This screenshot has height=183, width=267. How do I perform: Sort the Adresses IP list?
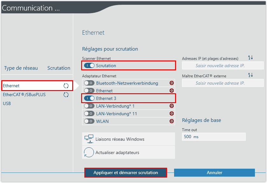[x=250, y=58]
